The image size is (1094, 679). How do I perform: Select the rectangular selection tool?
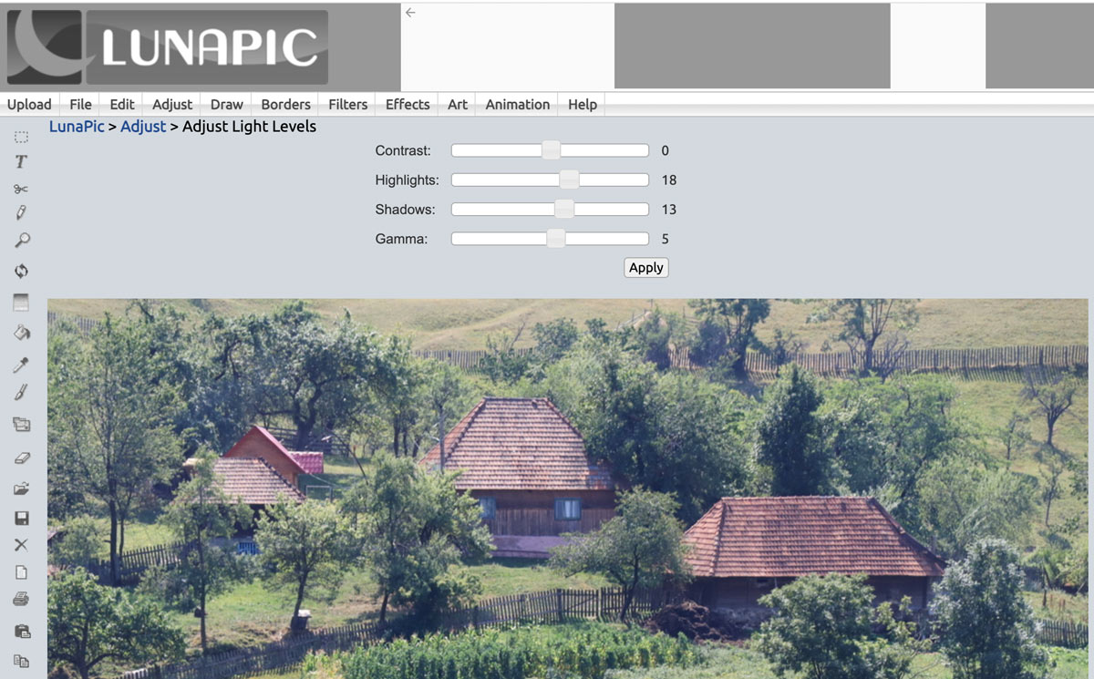tap(21, 138)
